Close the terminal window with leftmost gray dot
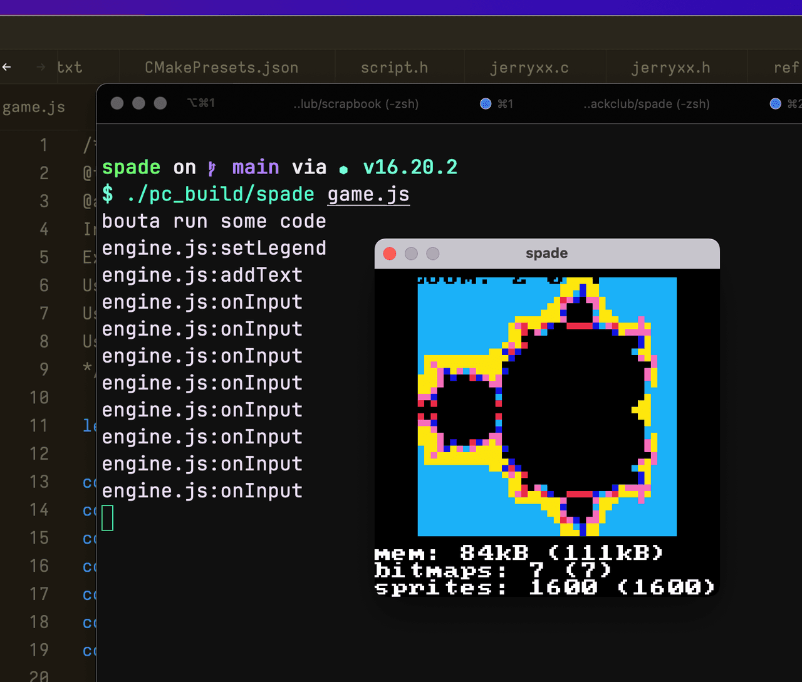 (117, 103)
